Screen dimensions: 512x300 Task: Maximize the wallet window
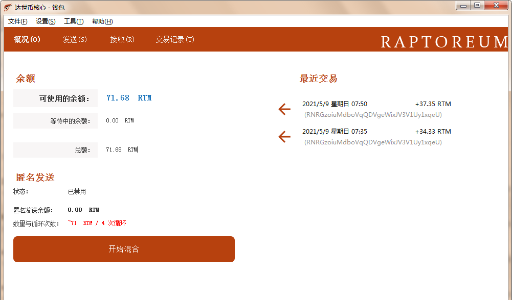click(x=477, y=6)
